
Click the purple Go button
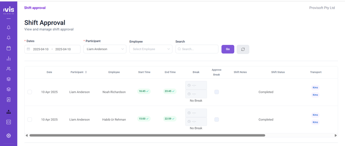(x=228, y=49)
